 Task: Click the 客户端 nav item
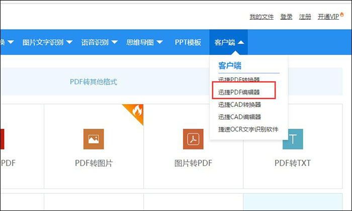point(228,42)
